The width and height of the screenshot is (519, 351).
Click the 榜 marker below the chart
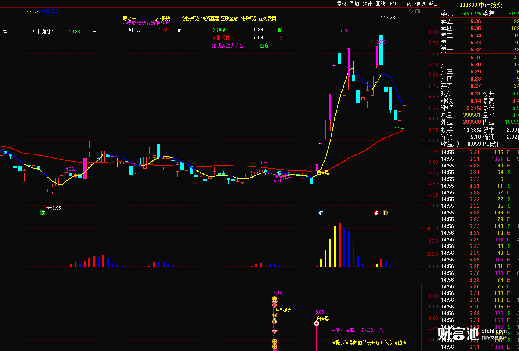(x=386, y=213)
